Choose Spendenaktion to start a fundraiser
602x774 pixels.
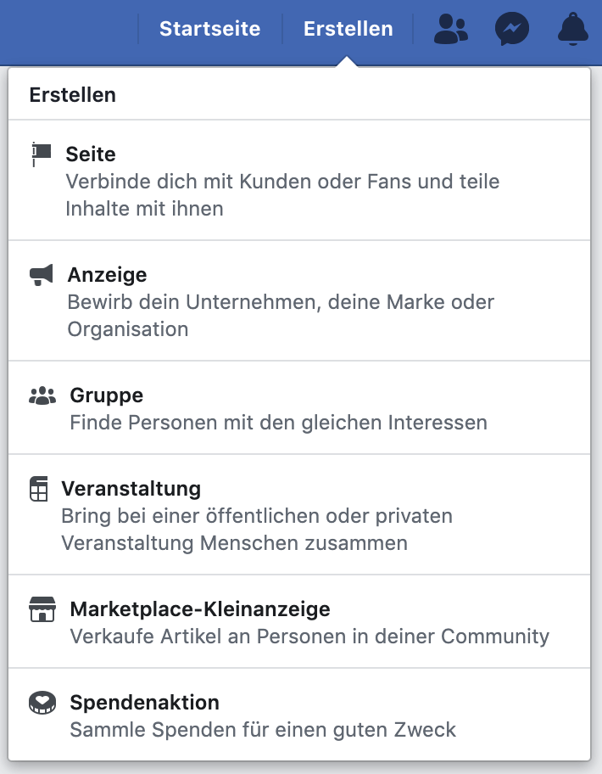145,703
